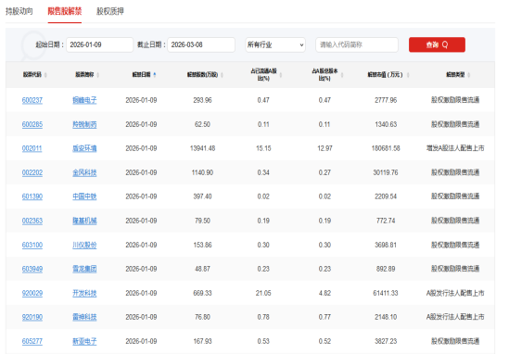Select the share count 669.33 cell
The image size is (509, 354).
pyautogui.click(x=202, y=294)
